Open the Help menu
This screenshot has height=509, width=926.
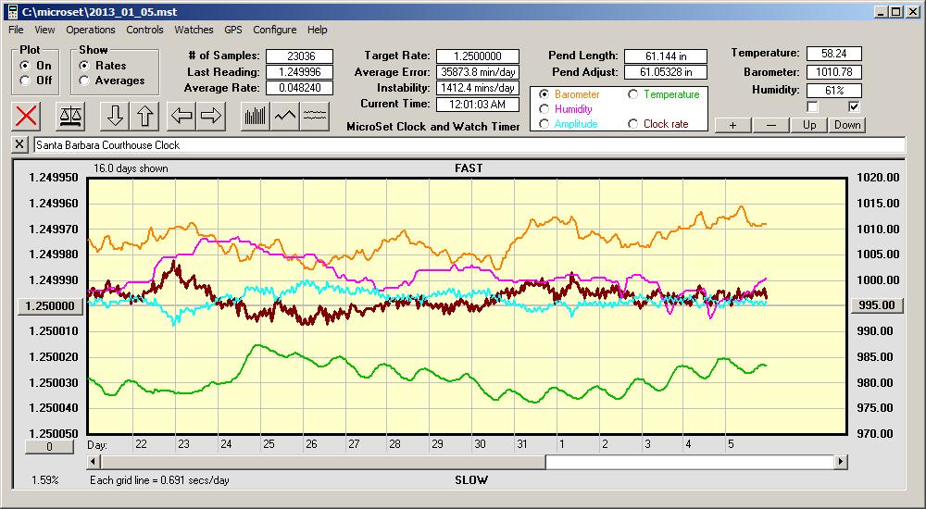coord(317,30)
